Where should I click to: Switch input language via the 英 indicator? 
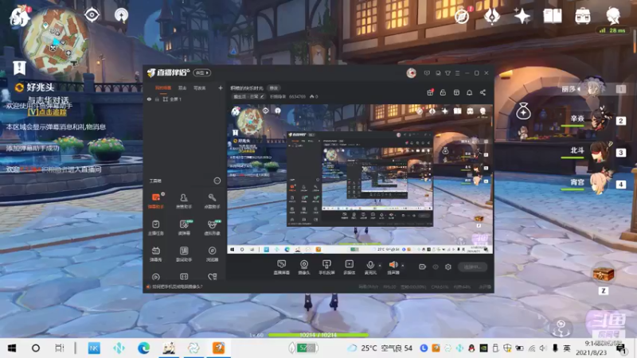567,348
